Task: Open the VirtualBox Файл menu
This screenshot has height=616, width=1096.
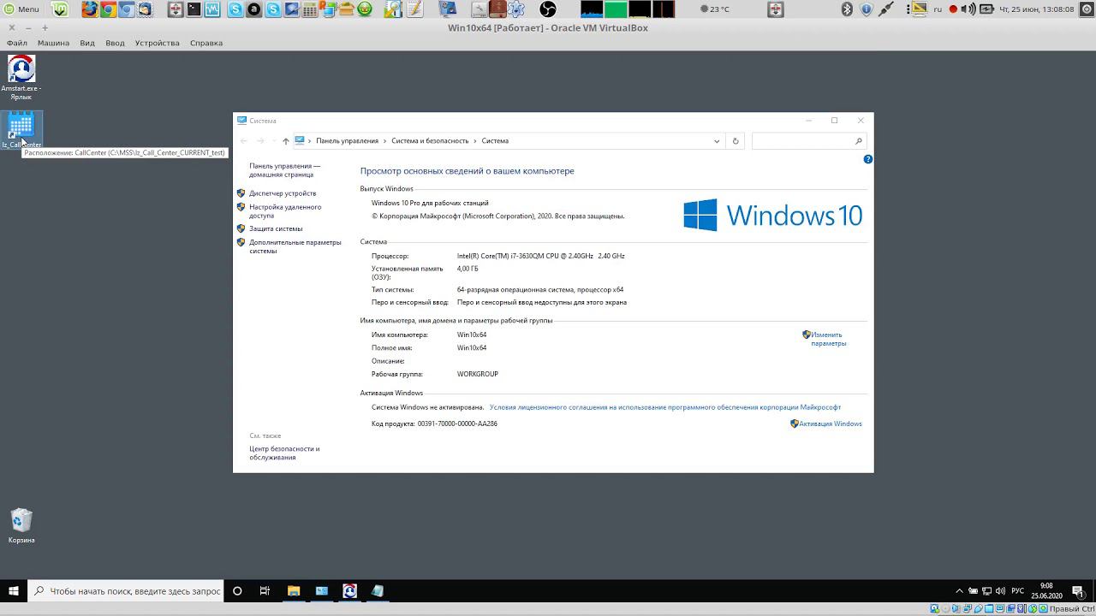Action: tap(17, 43)
